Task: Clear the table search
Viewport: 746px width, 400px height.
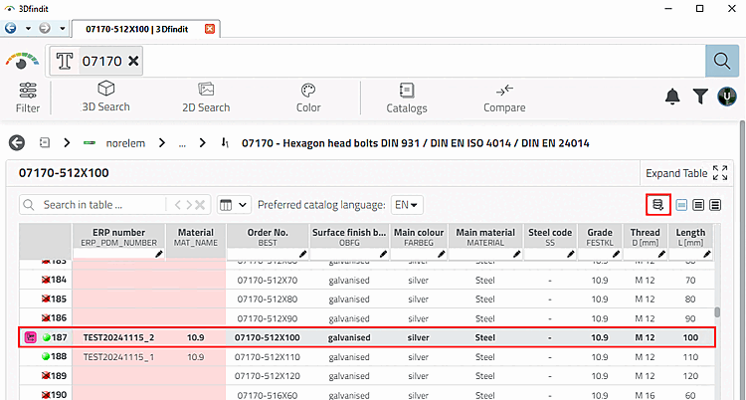Action: tap(200, 205)
